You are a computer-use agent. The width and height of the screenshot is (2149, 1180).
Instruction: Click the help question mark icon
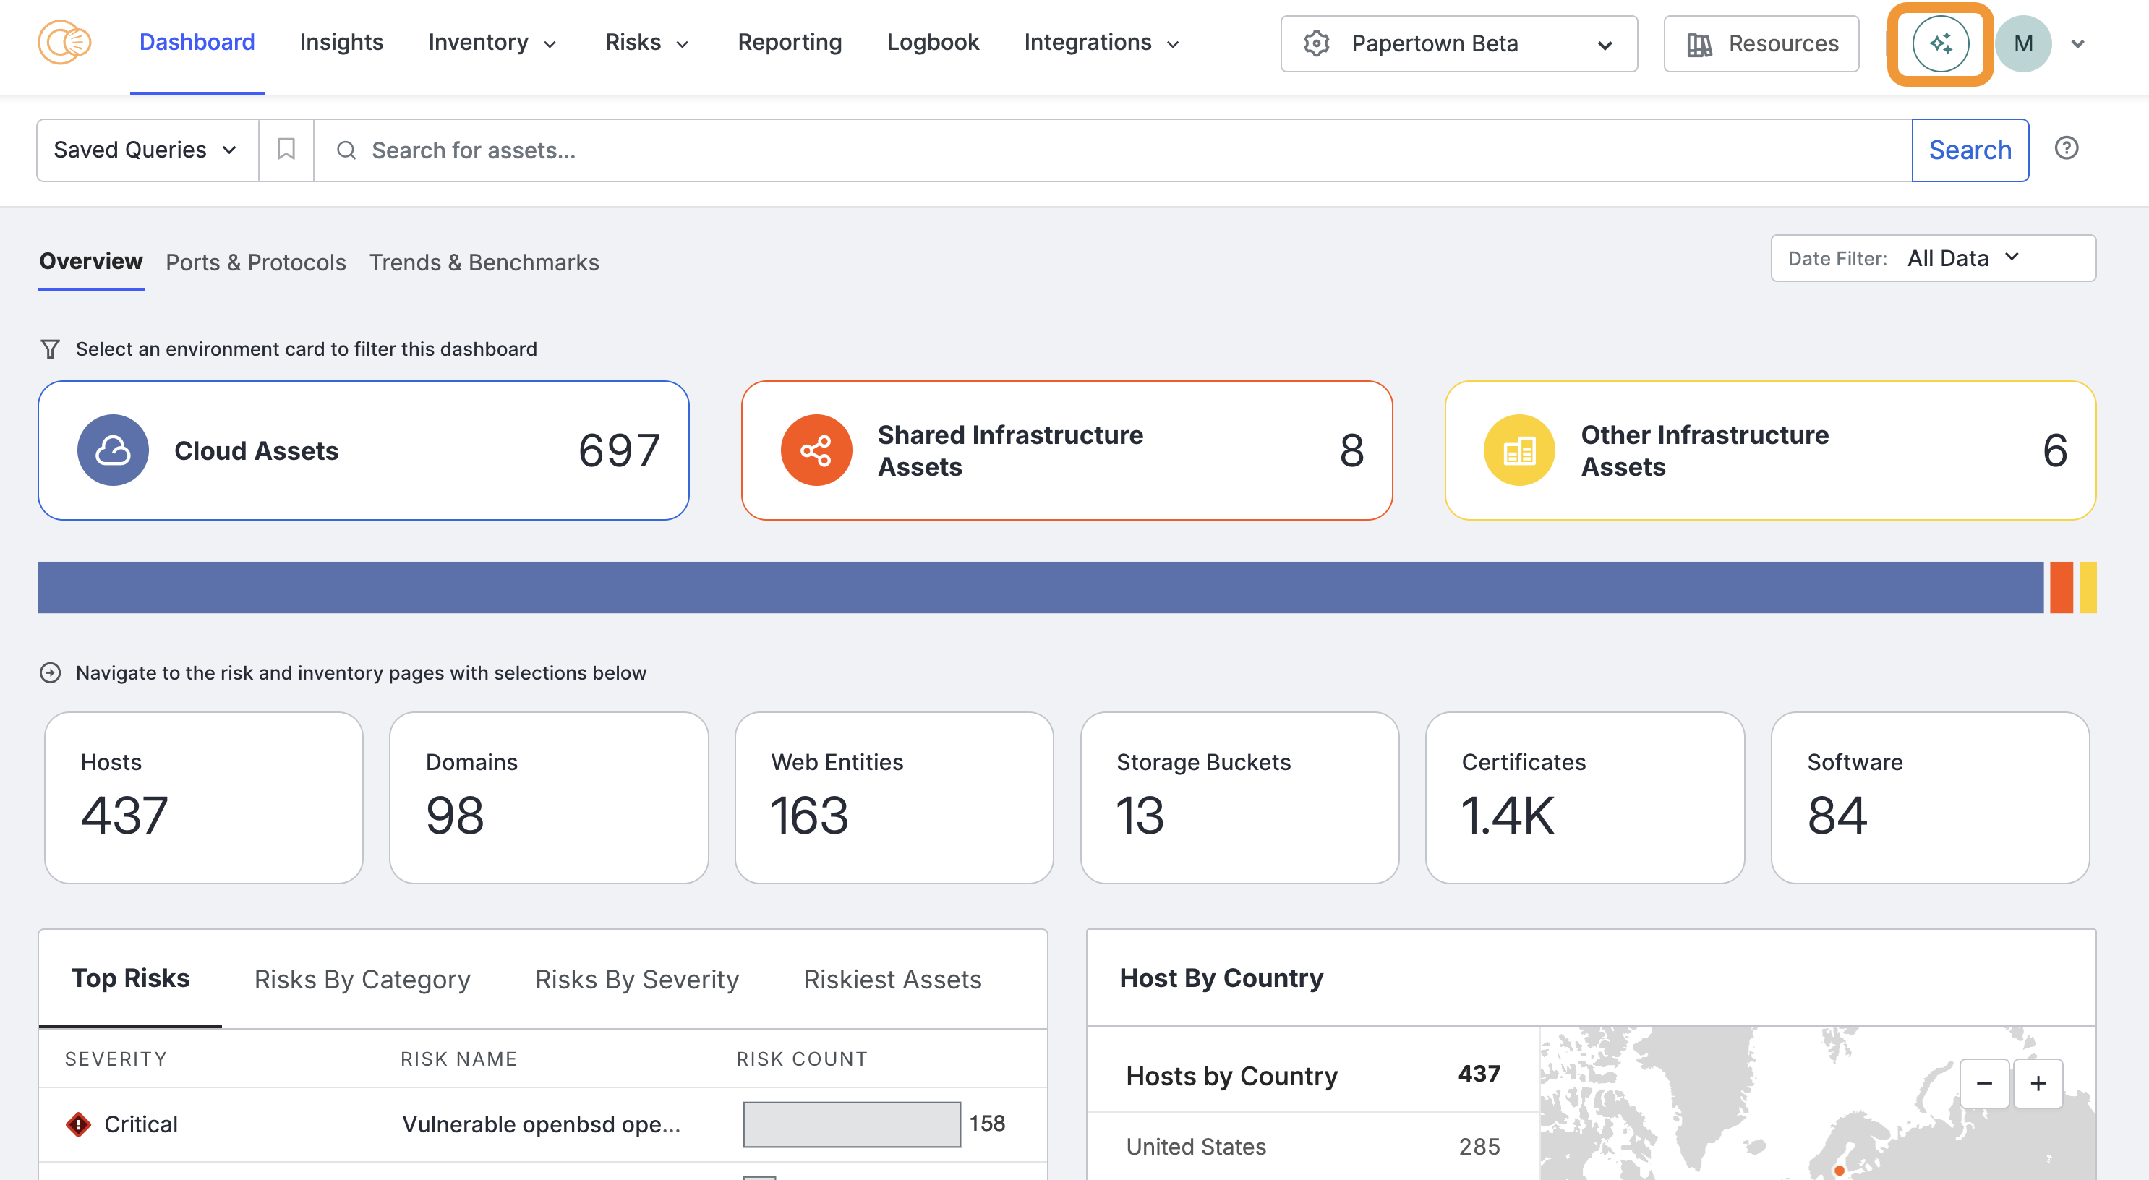pyautogui.click(x=2066, y=148)
